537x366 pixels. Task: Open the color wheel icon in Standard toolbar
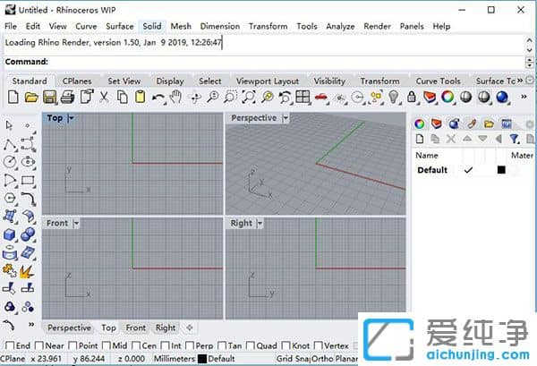click(x=447, y=98)
